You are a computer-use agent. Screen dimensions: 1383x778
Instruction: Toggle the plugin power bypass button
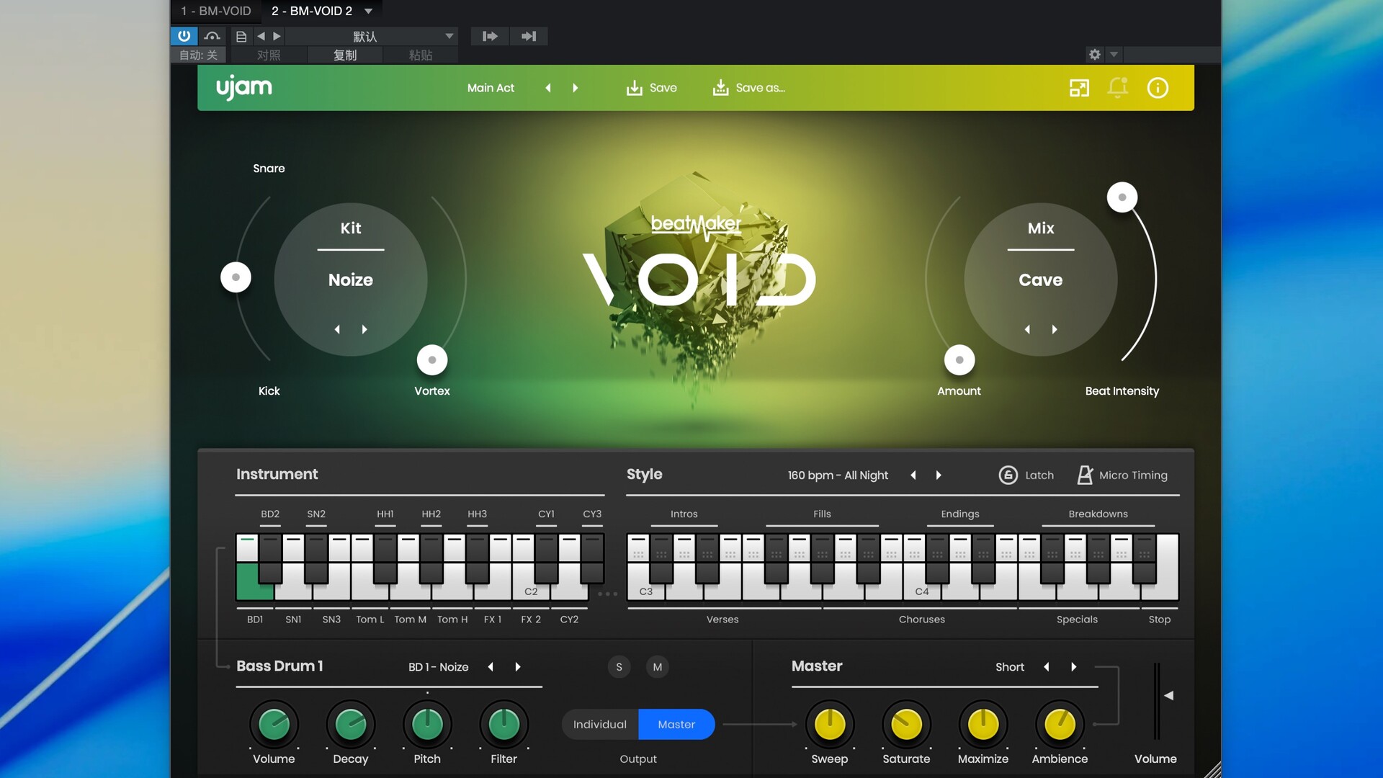pyautogui.click(x=184, y=36)
